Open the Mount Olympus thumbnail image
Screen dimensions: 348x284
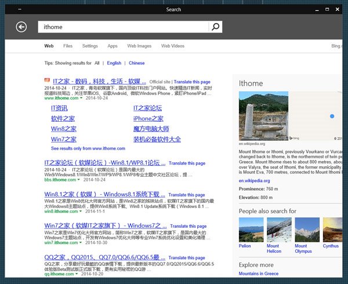tap(307, 230)
